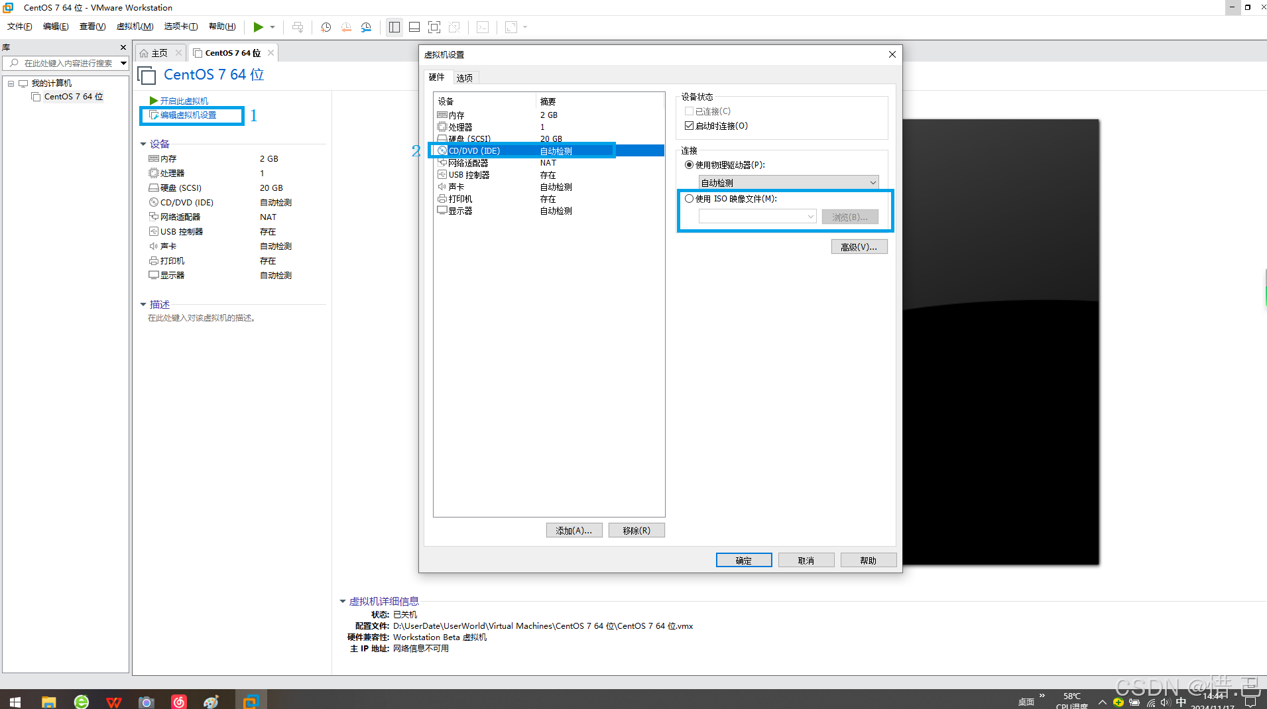Select 声卡 in the settings device list
Image resolution: width=1267 pixels, height=709 pixels.
pos(549,187)
